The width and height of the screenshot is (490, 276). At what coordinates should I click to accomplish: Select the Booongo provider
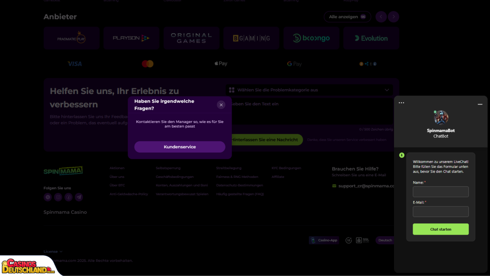pyautogui.click(x=311, y=38)
